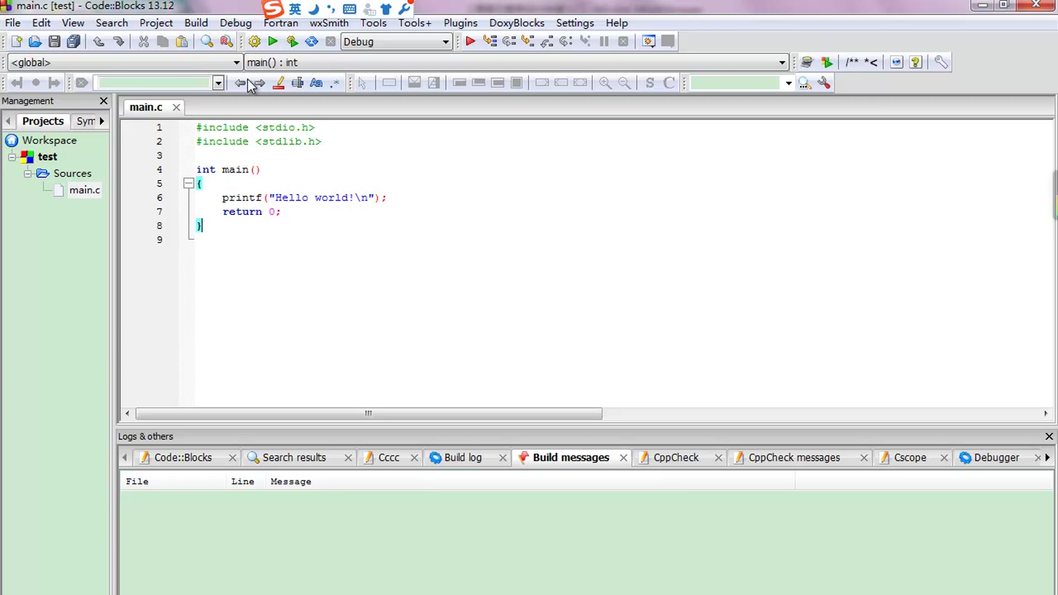Click the Logs & others close button
This screenshot has height=595, width=1058.
(1049, 436)
